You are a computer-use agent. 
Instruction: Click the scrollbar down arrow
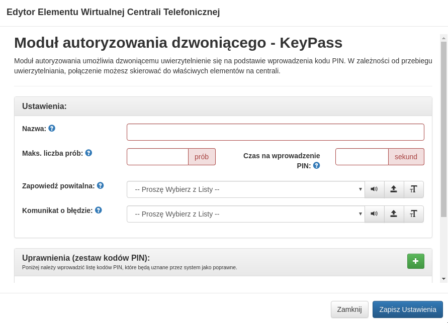[443, 278]
